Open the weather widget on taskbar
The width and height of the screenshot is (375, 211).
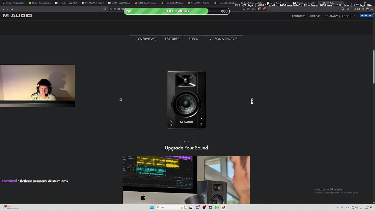coord(11,207)
